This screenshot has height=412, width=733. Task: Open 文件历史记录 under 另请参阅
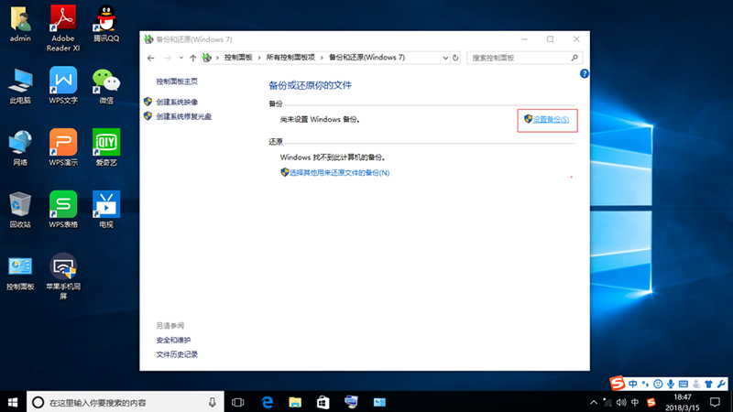[x=177, y=354]
